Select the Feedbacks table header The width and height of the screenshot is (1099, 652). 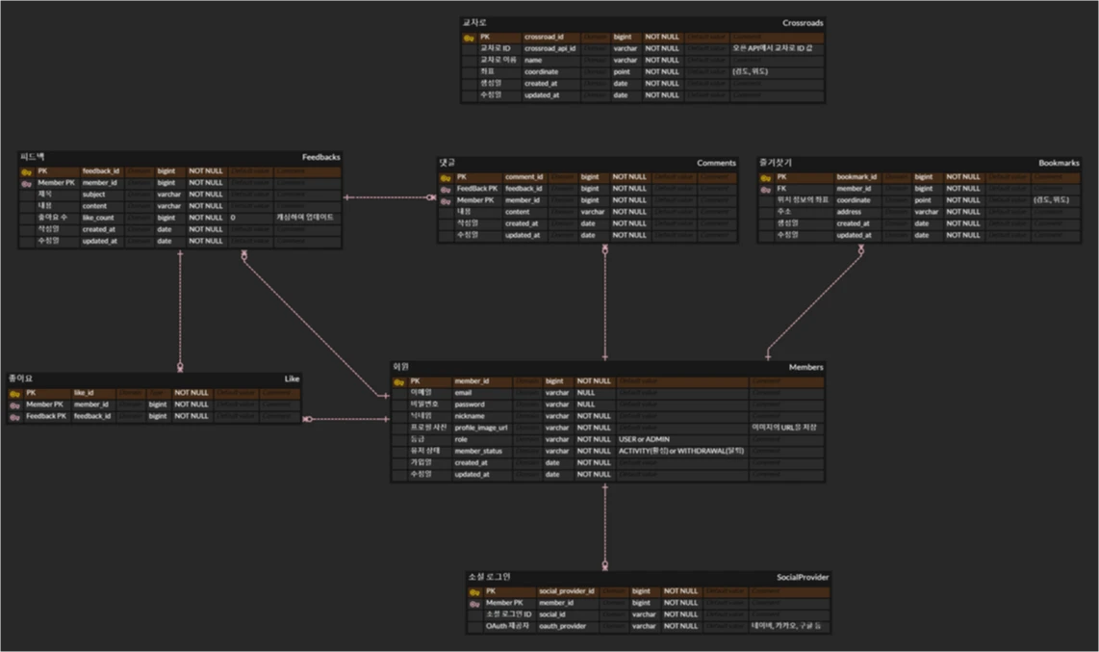[320, 157]
